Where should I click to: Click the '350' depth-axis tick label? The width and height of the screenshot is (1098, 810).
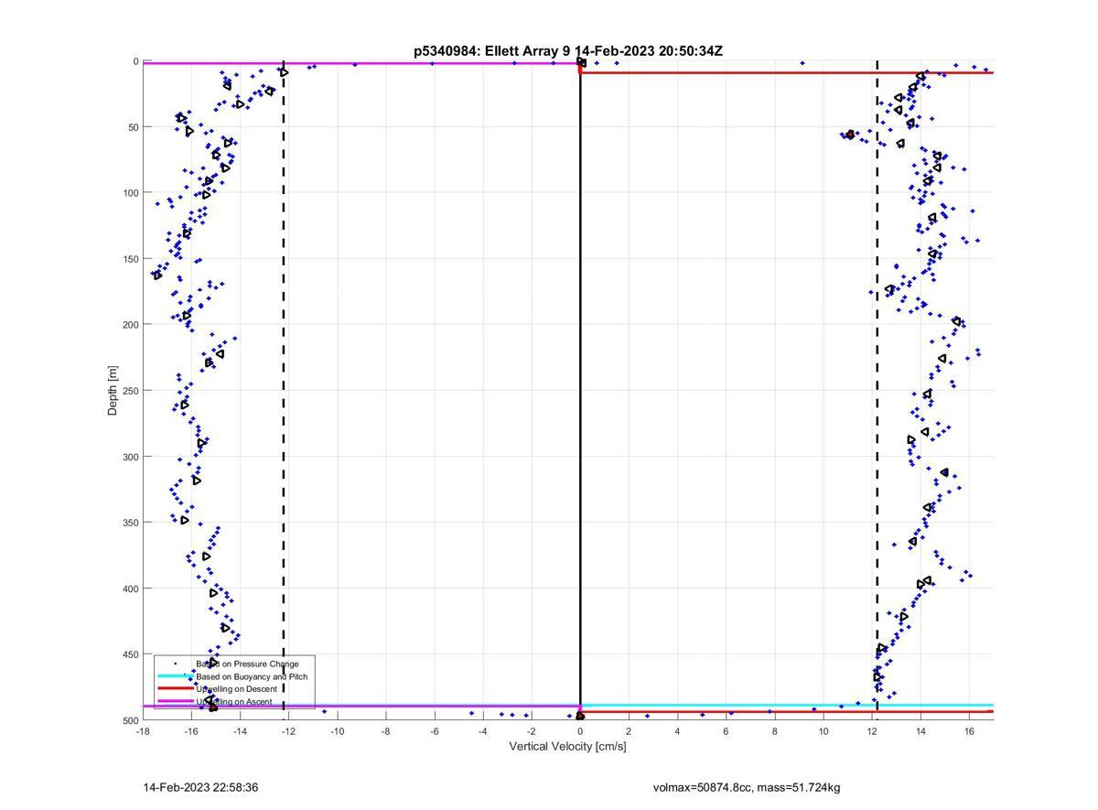tap(130, 523)
